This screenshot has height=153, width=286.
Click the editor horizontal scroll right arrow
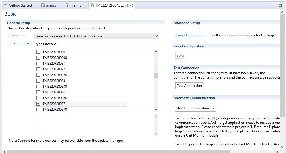278,152
